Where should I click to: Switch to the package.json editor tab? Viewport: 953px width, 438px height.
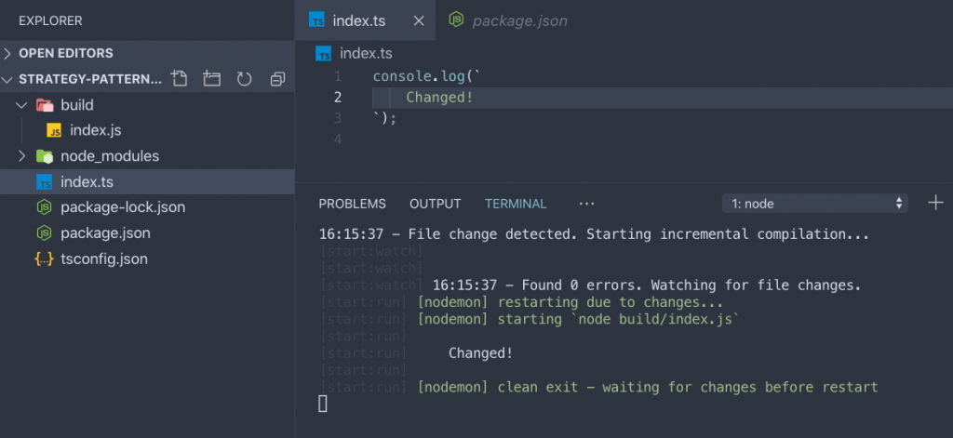[508, 20]
